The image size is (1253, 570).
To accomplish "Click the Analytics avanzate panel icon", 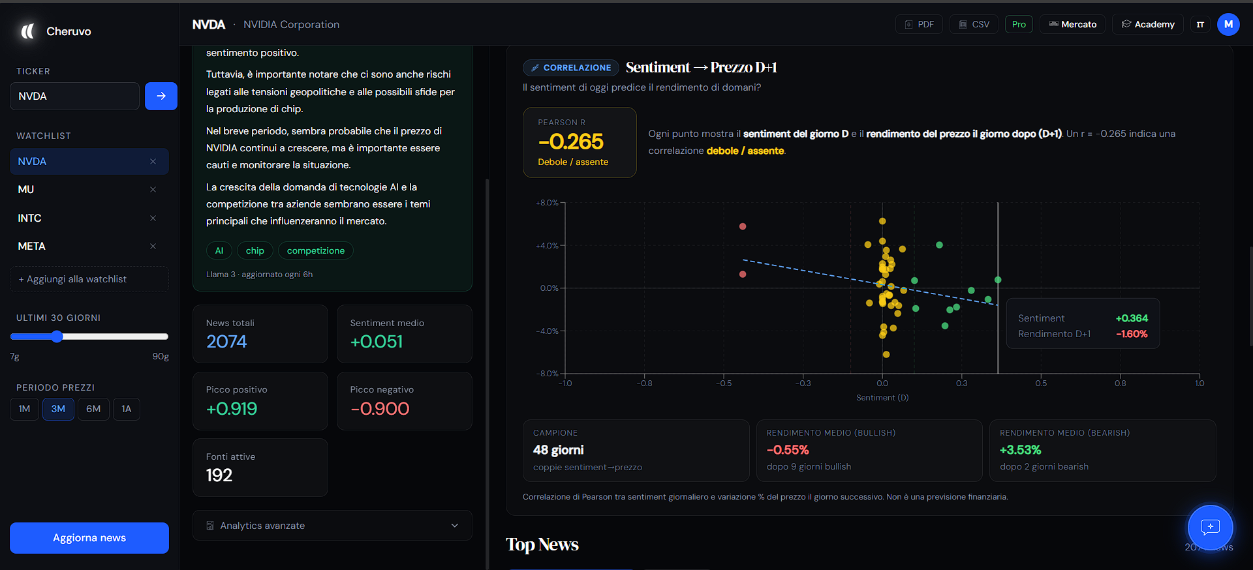I will click(x=210, y=526).
